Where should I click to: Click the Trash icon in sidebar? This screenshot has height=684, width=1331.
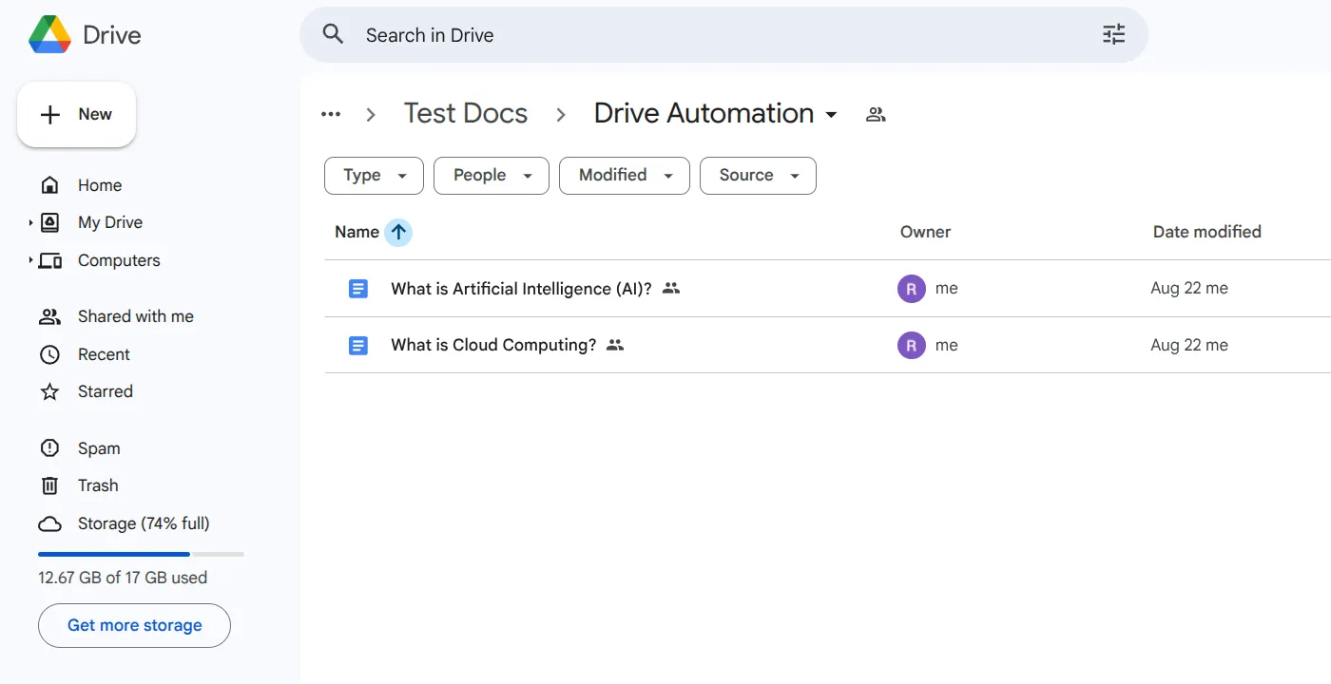48,485
